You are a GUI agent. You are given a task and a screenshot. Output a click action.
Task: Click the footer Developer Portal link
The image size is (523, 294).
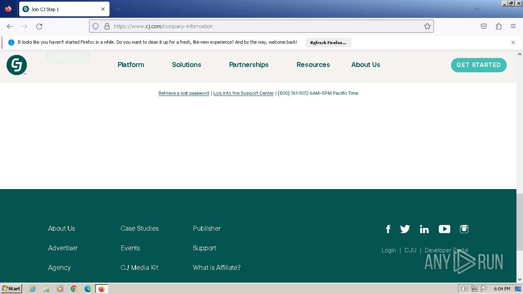coord(447,250)
